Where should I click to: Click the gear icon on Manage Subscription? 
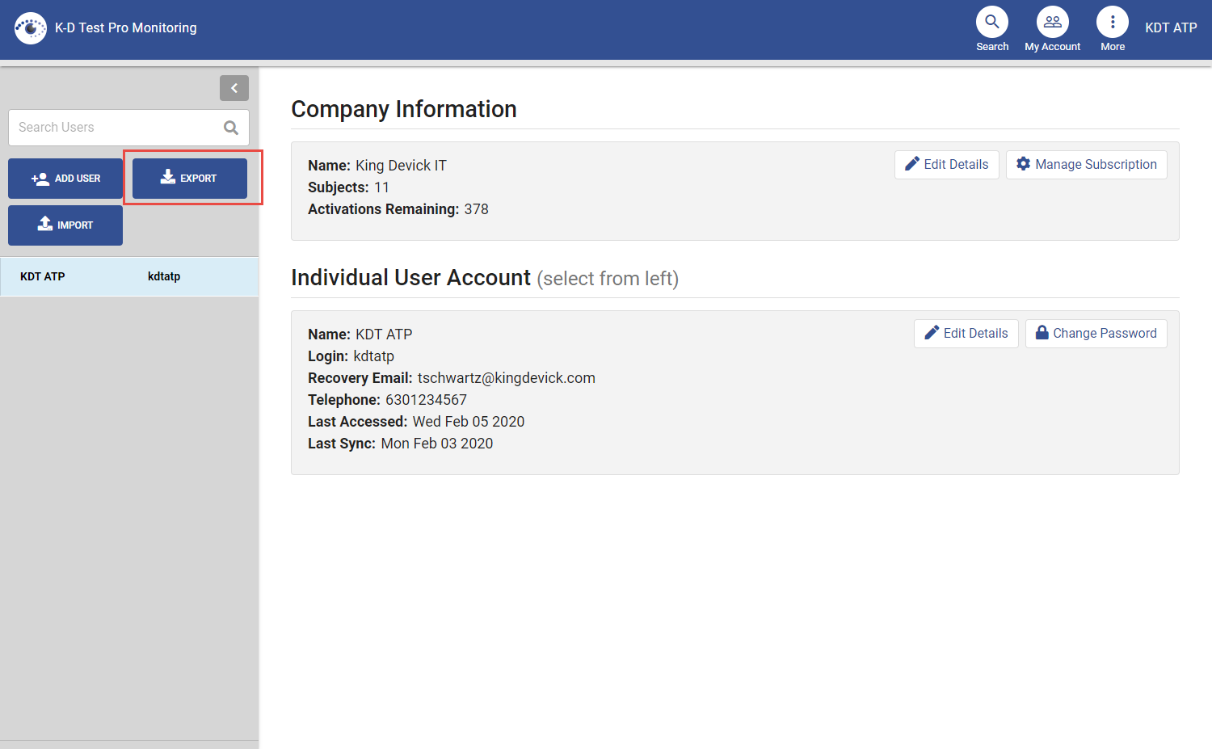point(1024,164)
